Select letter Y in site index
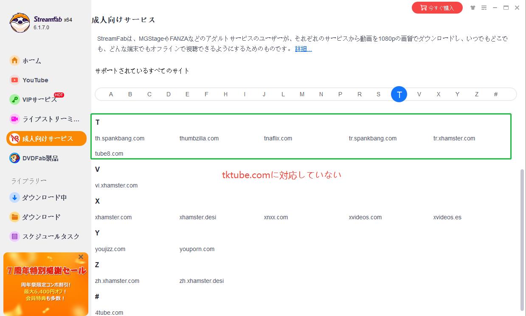The image size is (526, 316). [x=457, y=94]
